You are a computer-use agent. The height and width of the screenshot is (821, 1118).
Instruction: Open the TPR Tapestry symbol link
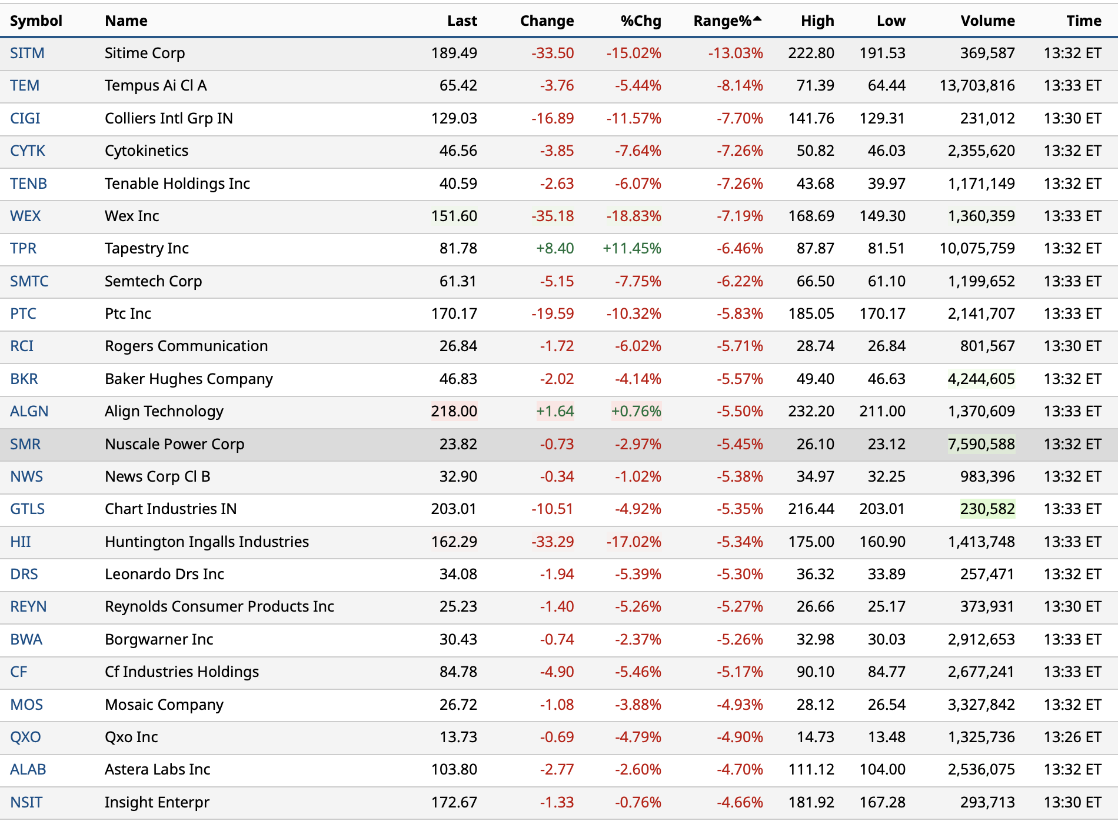(x=24, y=248)
